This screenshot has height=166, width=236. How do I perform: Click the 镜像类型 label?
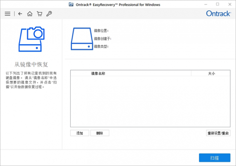[101, 47]
